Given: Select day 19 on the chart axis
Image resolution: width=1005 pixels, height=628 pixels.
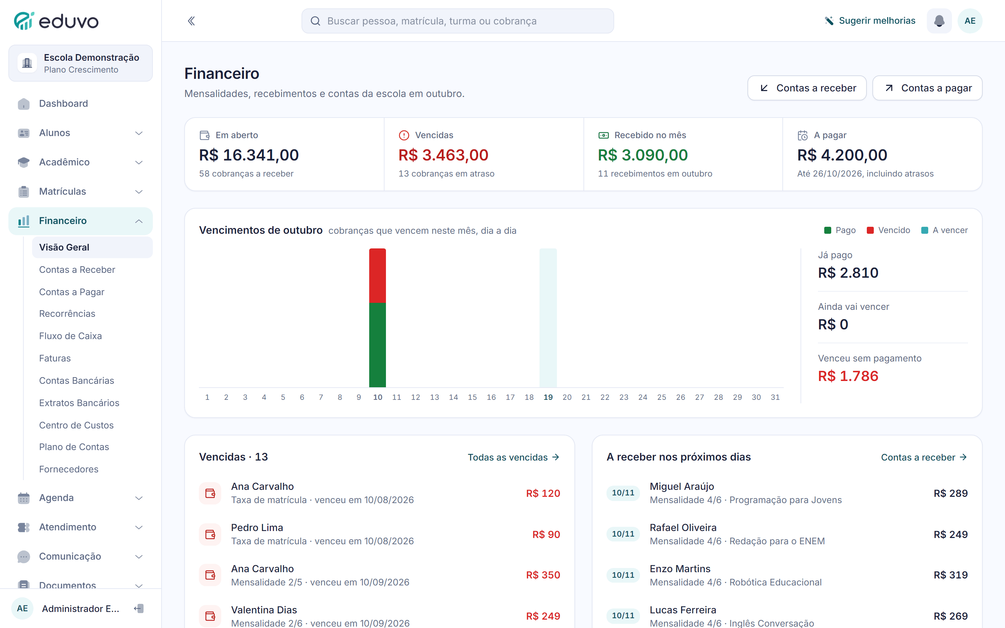Looking at the screenshot, I should click(x=548, y=397).
